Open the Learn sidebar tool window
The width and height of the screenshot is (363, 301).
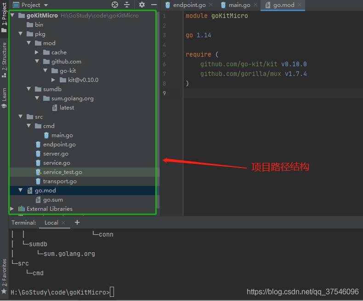point(4,98)
